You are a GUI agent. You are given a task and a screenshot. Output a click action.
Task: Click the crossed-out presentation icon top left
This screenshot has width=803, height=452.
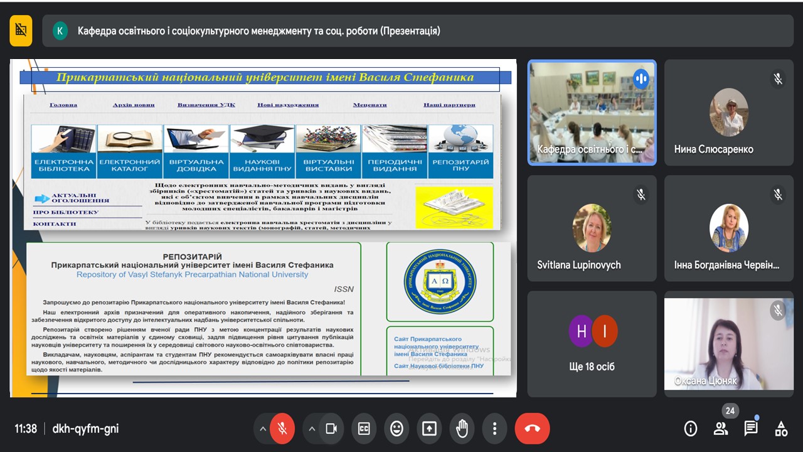coord(21,31)
